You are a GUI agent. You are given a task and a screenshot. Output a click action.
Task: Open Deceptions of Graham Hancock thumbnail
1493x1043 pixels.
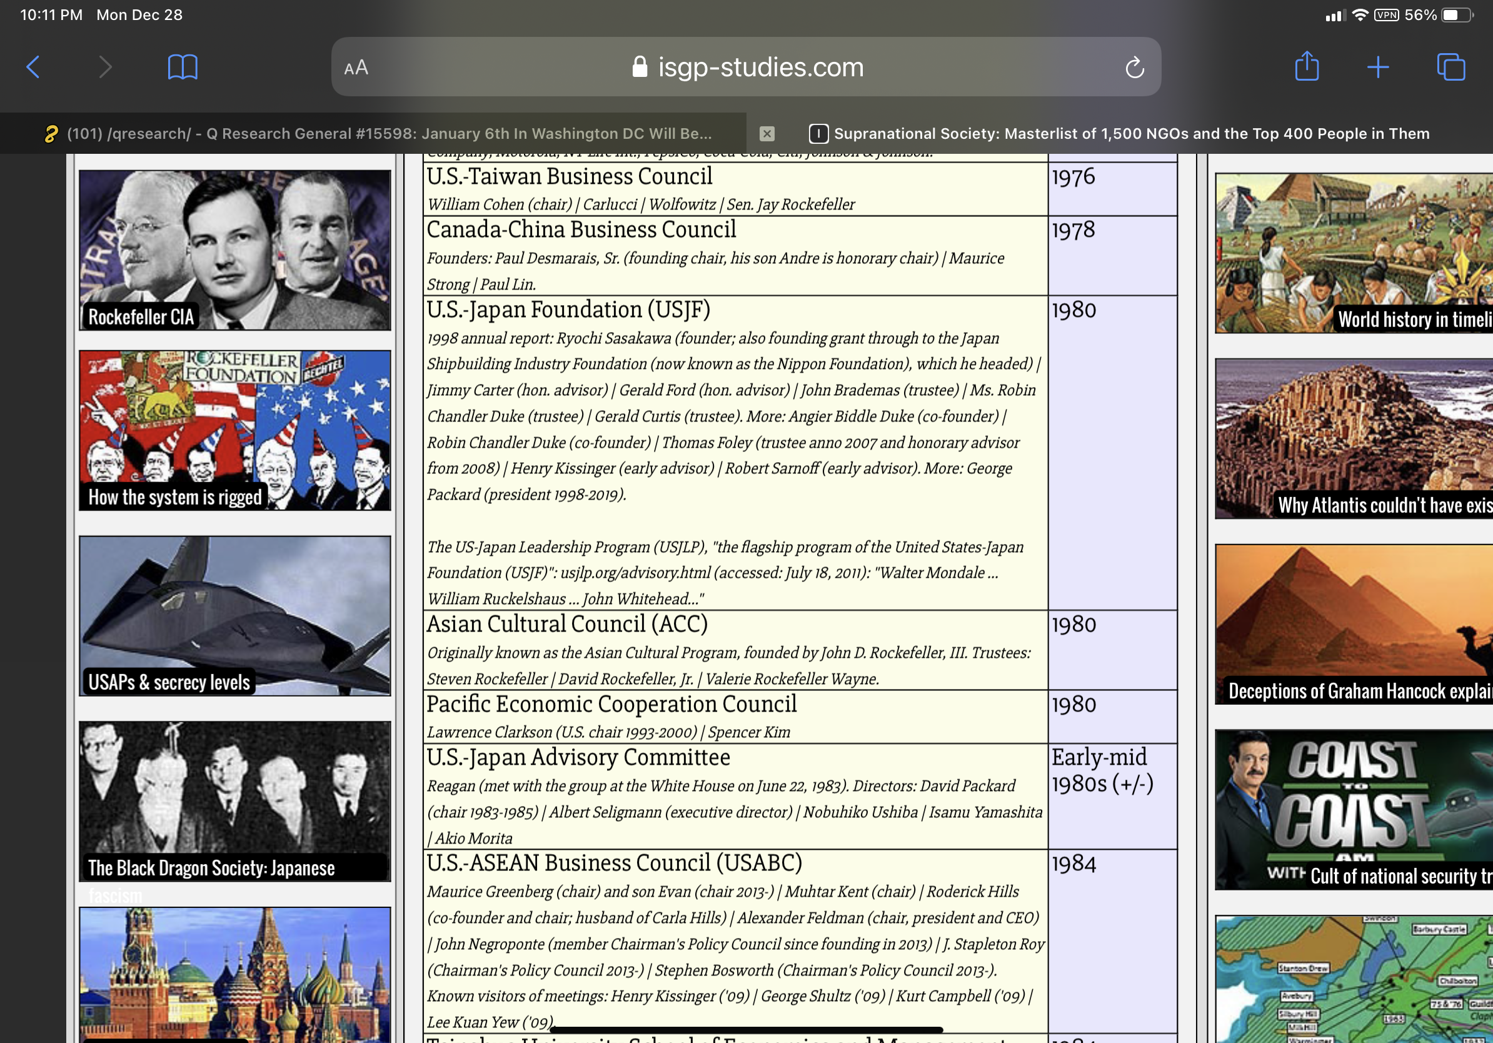click(1354, 624)
